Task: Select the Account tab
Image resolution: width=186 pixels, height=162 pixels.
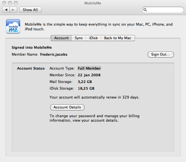Action: pos(61,38)
